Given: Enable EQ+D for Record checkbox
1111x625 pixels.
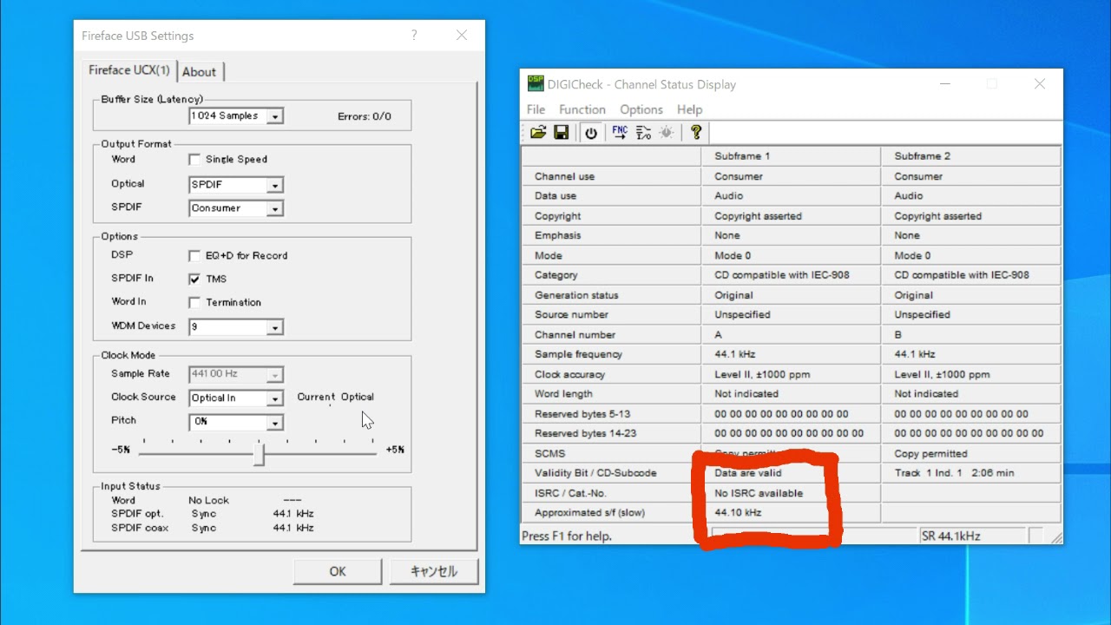Looking at the screenshot, I should click(x=194, y=256).
